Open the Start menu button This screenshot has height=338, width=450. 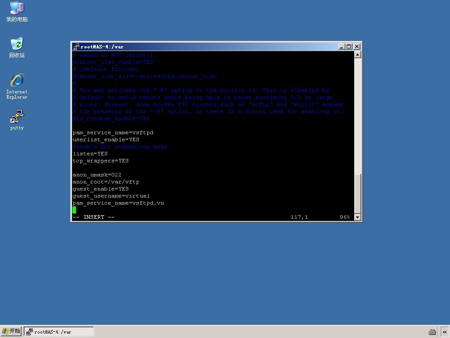[11, 331]
